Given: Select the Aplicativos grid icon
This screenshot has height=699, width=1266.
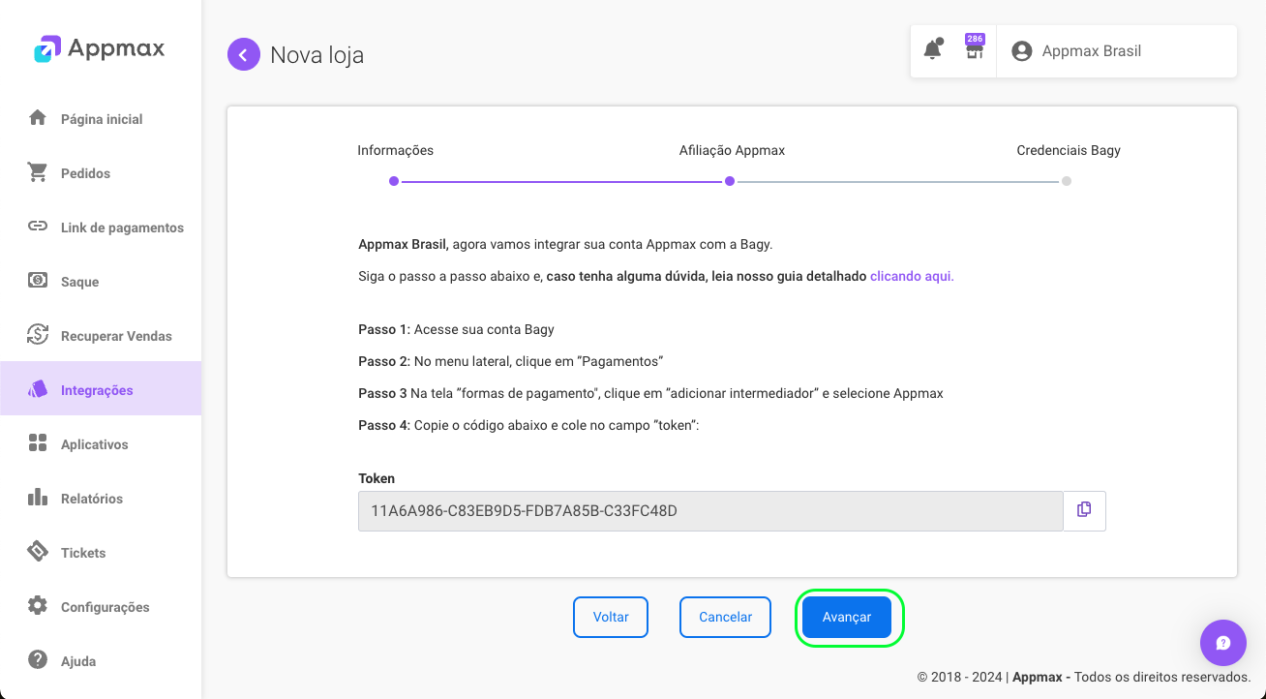Looking at the screenshot, I should pyautogui.click(x=38, y=443).
